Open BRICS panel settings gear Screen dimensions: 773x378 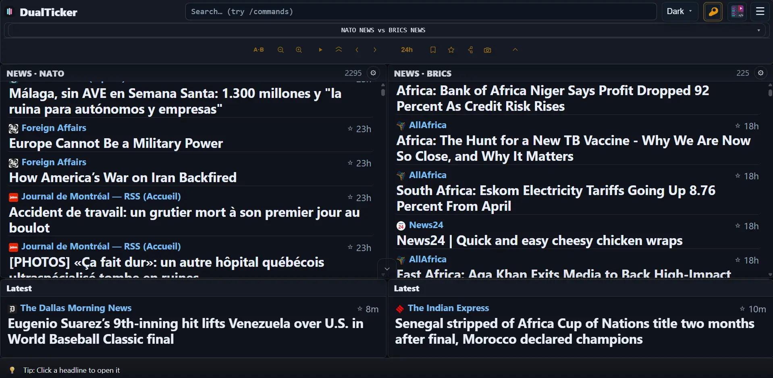(x=761, y=73)
